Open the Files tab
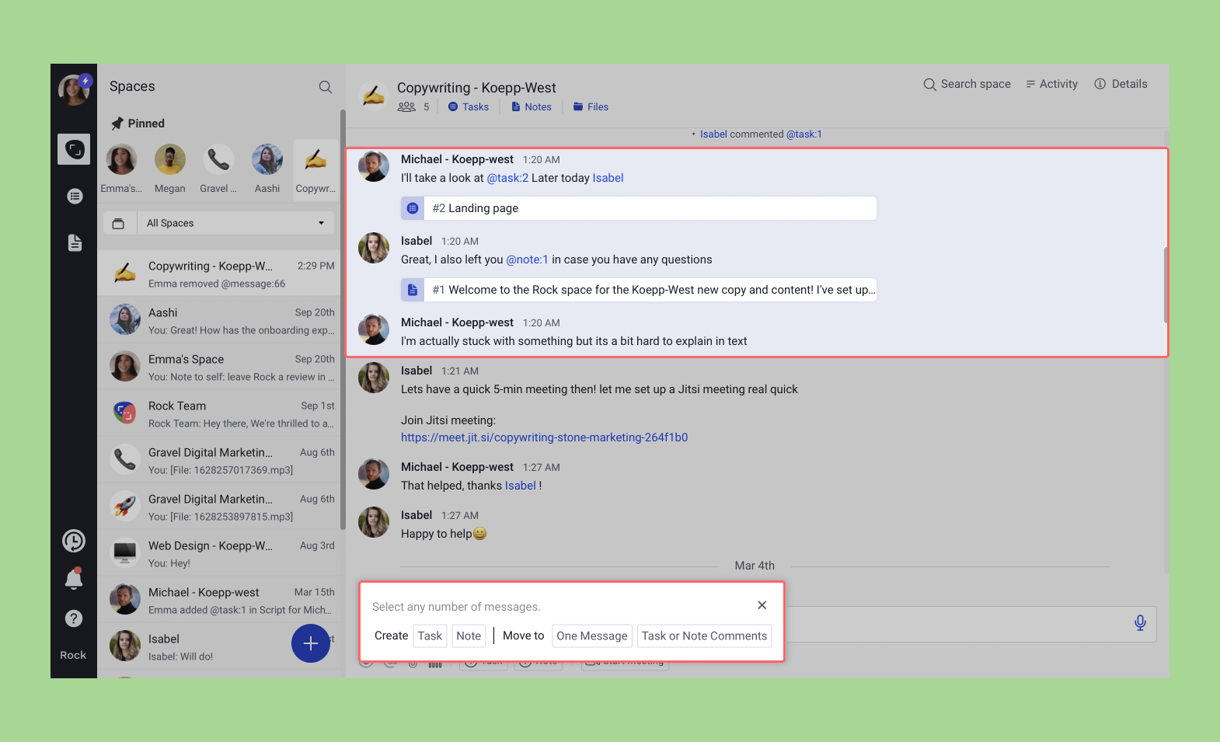The height and width of the screenshot is (742, 1220). [x=591, y=107]
